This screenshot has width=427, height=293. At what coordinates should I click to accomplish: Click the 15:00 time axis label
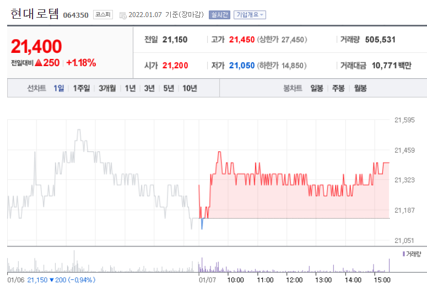[382, 280]
